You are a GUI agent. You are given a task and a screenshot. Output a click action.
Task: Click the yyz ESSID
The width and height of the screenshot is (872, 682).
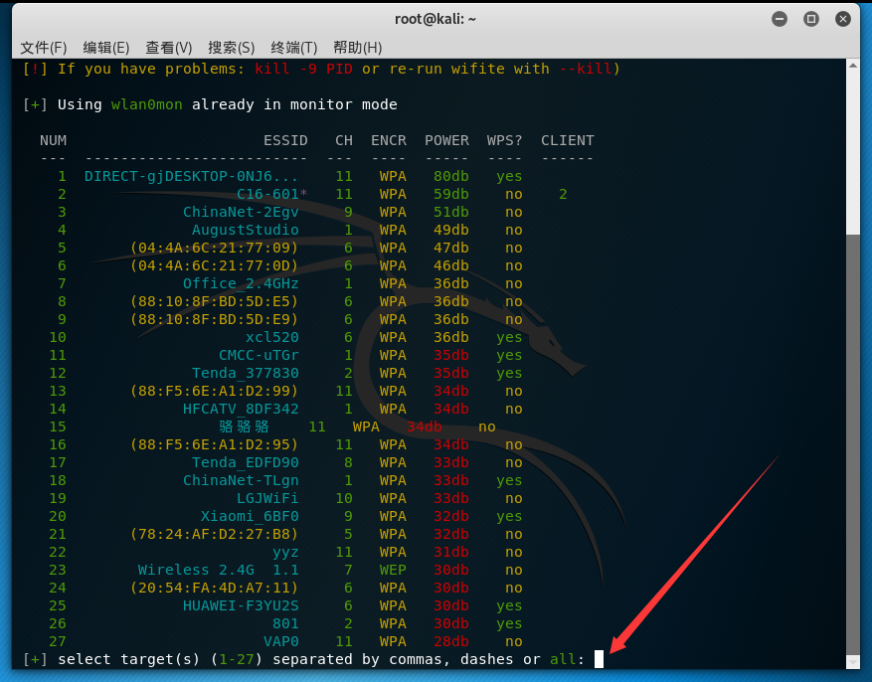(x=285, y=553)
